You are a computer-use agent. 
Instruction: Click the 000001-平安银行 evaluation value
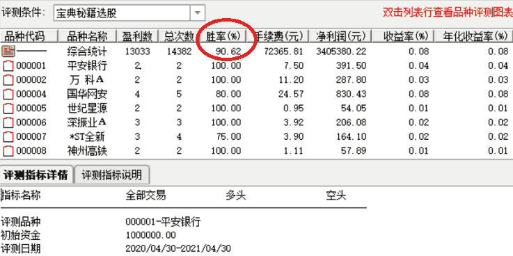pos(163,222)
